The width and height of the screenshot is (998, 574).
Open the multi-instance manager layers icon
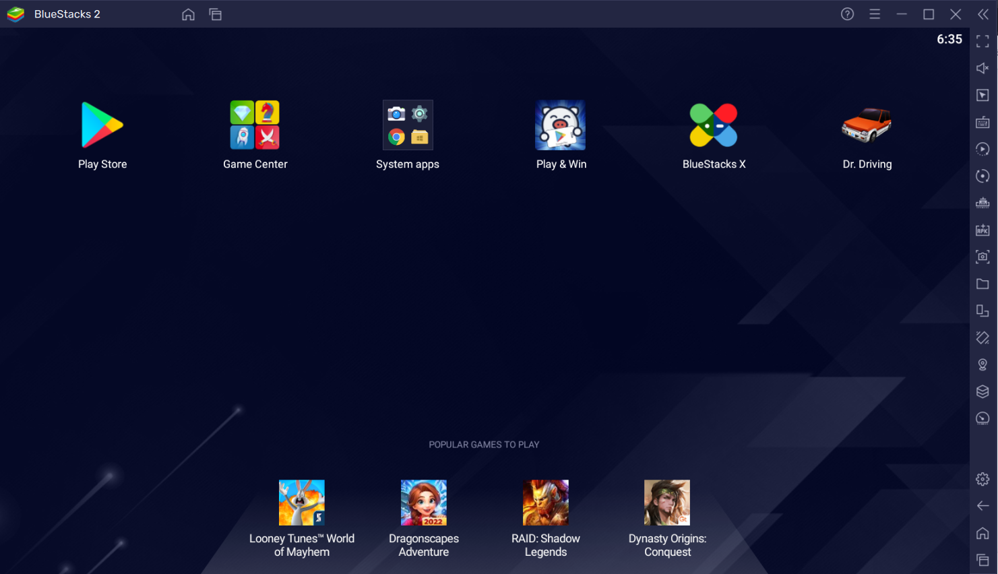[x=983, y=391]
